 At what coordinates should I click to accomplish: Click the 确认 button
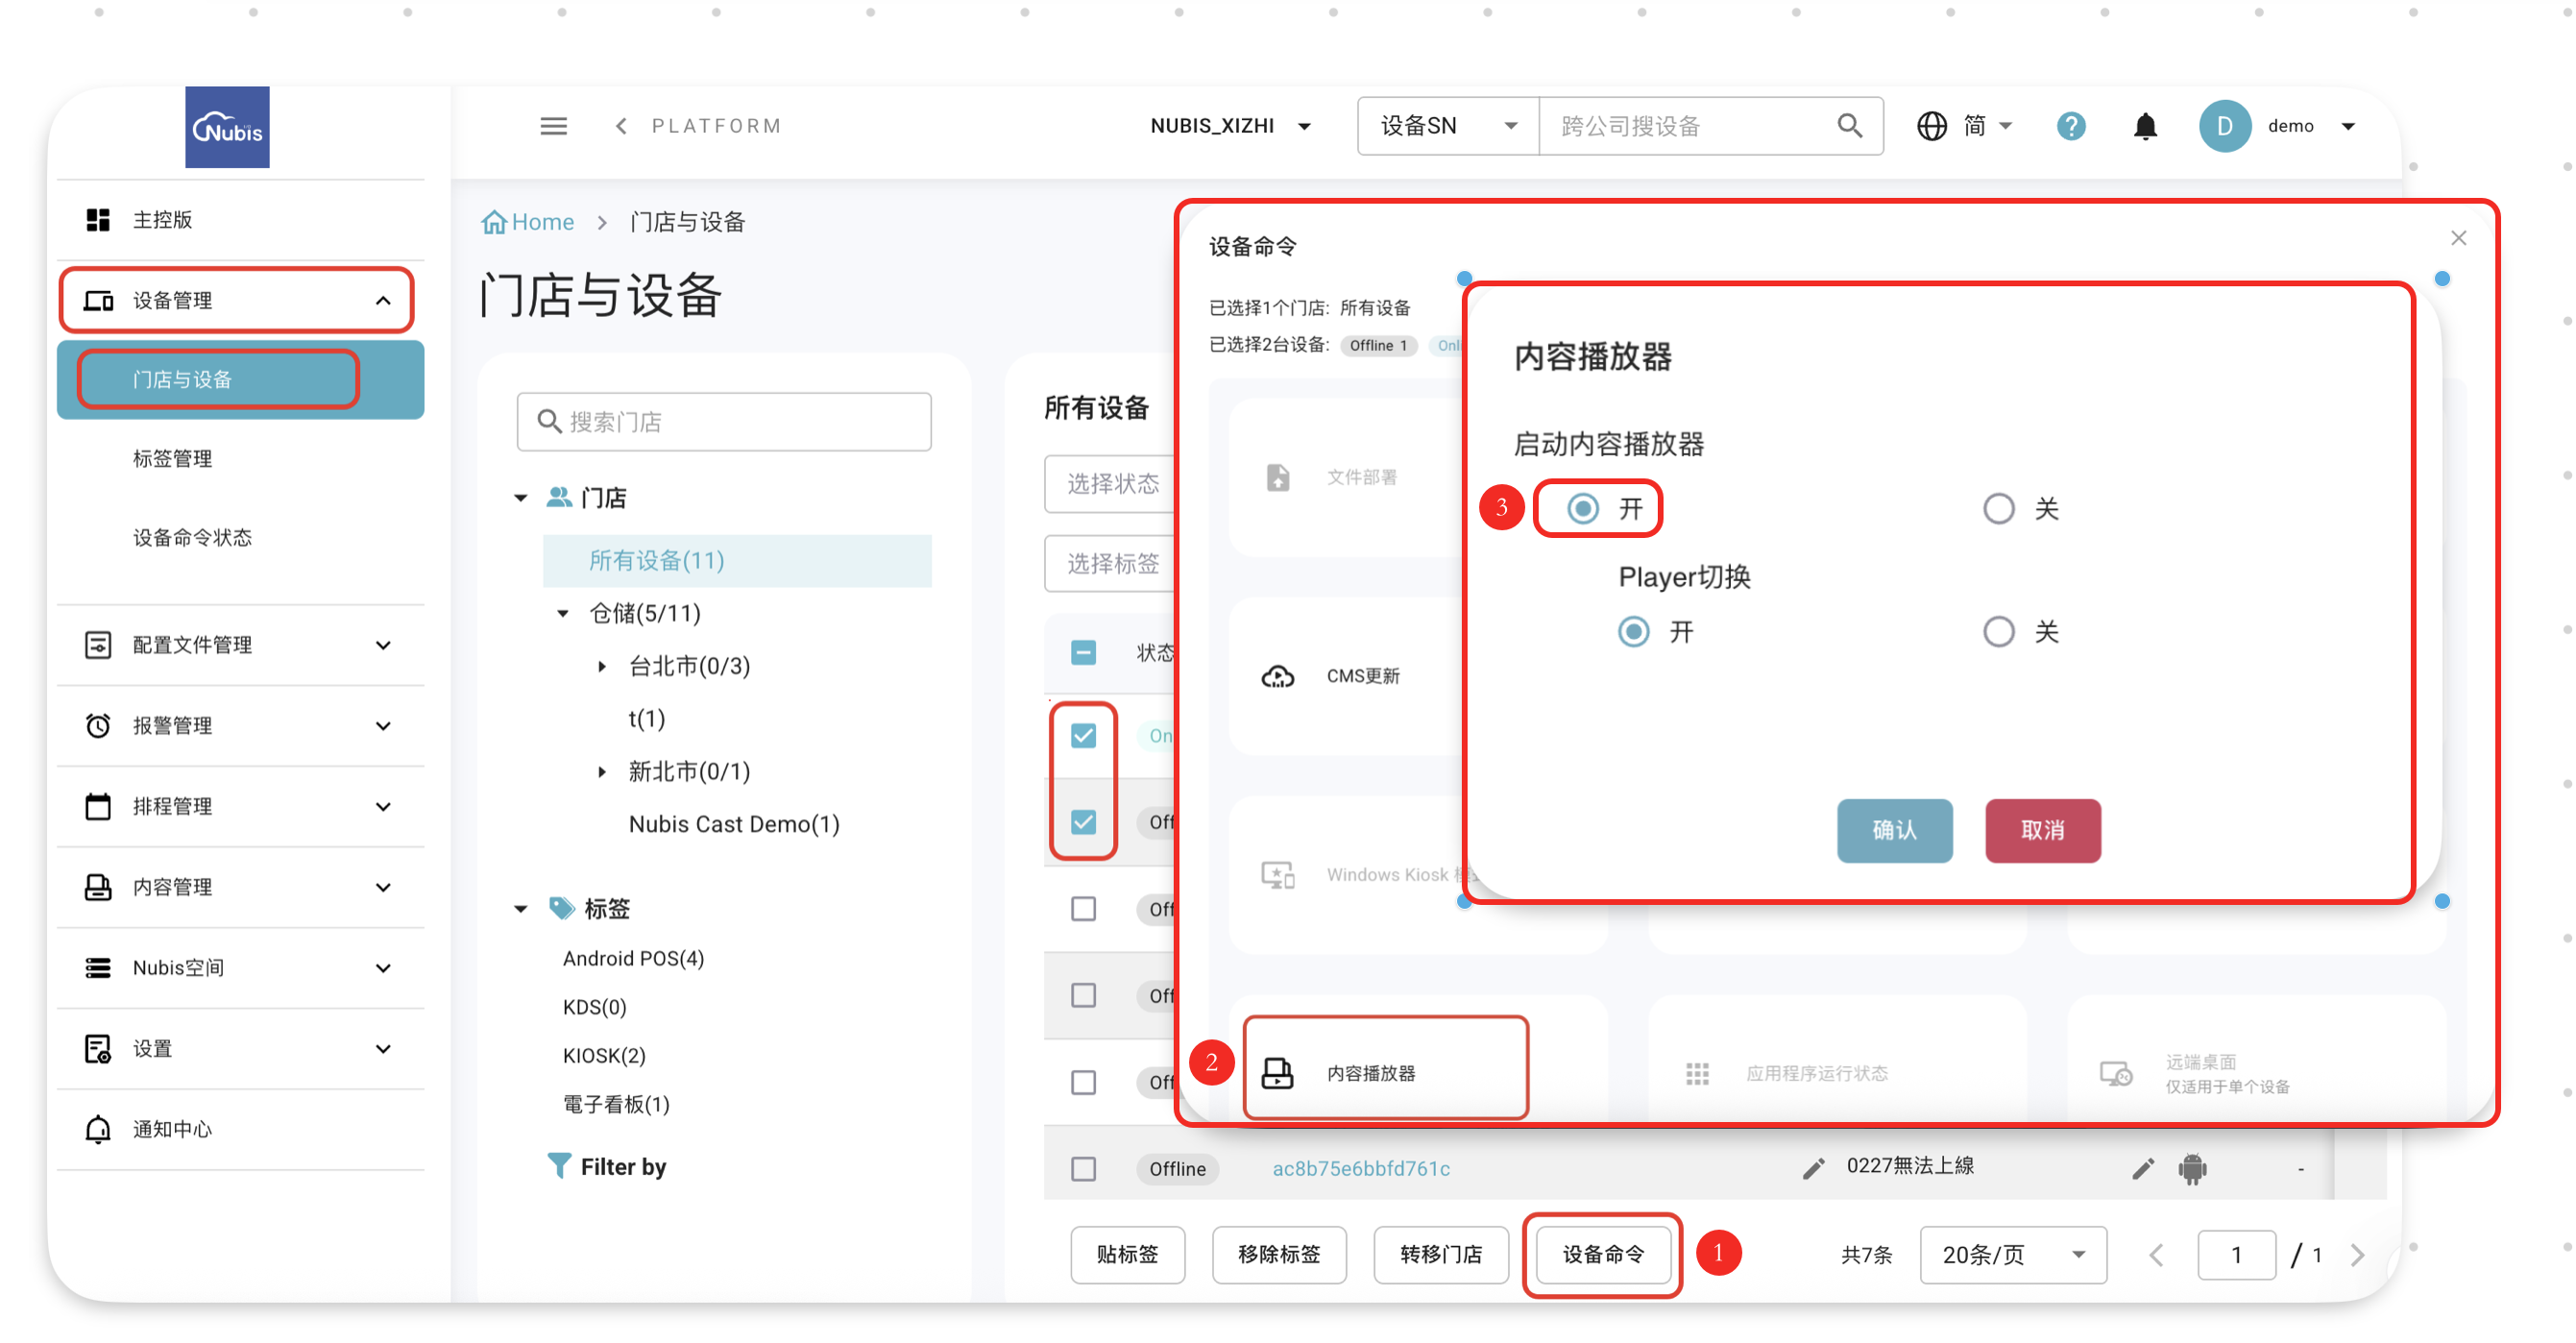point(1893,830)
